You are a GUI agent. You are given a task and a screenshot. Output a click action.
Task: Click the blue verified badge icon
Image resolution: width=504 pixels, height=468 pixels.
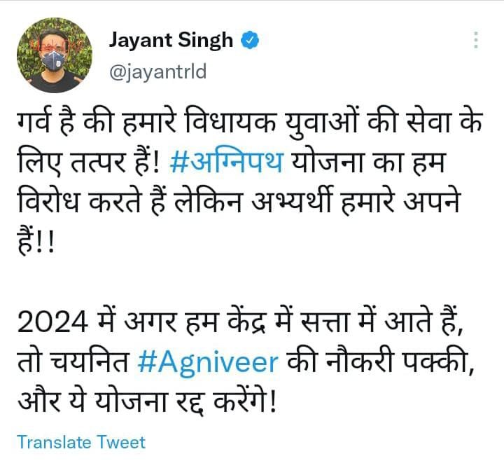pos(250,40)
